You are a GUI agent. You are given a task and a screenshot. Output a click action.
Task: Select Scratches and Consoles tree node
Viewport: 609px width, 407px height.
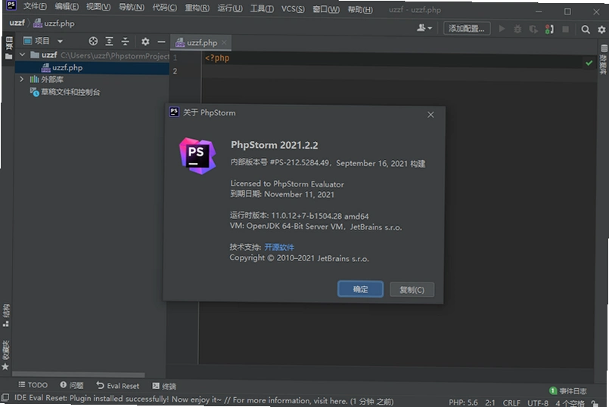(x=65, y=92)
